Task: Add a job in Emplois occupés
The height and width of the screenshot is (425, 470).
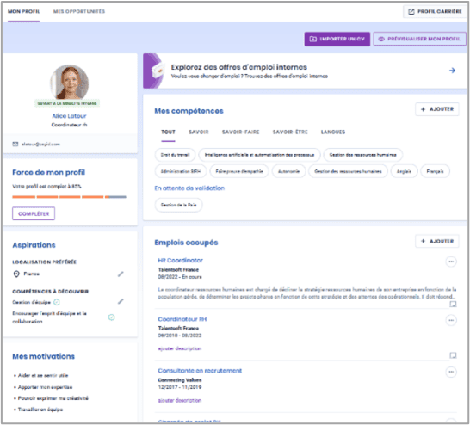Action: [x=437, y=241]
